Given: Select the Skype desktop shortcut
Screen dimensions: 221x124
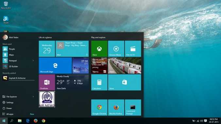Looking at the screenshot, I should [6, 20].
